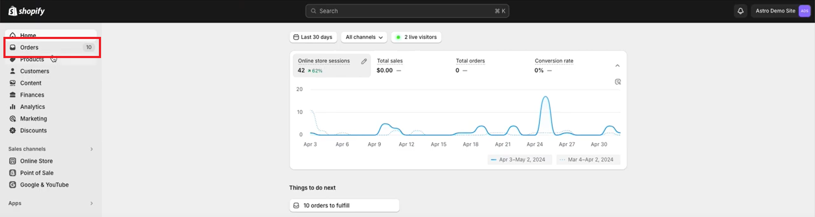Click the report explore icon above chart

tap(618, 82)
